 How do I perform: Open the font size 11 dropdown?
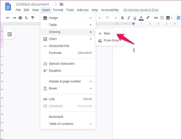[x=111, y=18]
